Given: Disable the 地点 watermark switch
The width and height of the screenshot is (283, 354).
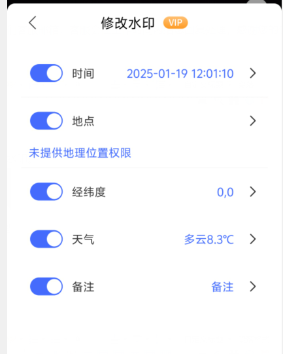Looking at the screenshot, I should pos(46,121).
